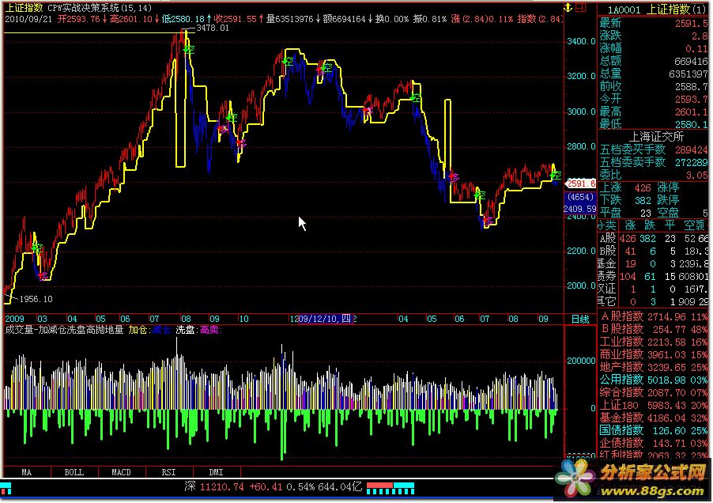713x503 pixels.
Task: Click the 总额 row in quote panel
Action: [x=654, y=61]
